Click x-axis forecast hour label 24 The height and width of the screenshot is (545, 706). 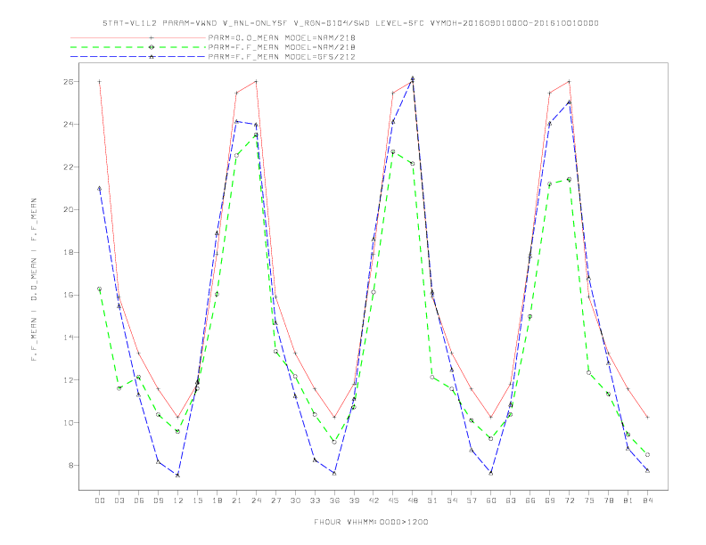coord(256,500)
